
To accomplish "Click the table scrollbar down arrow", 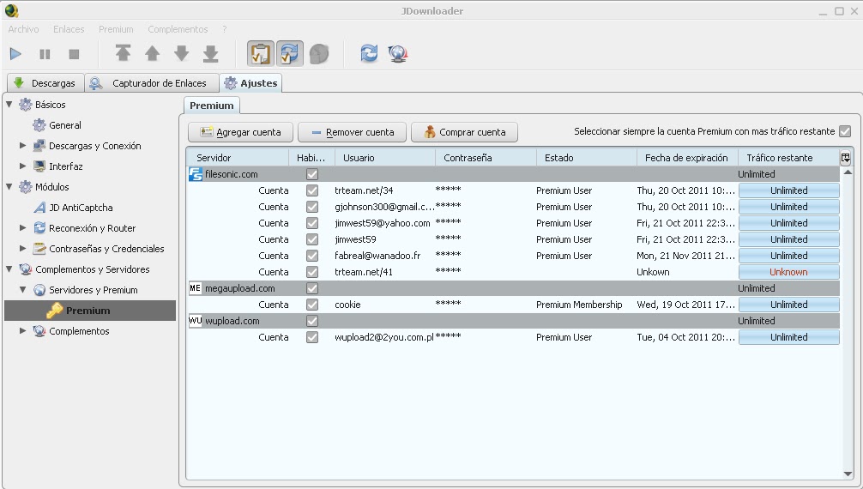I will 848,474.
